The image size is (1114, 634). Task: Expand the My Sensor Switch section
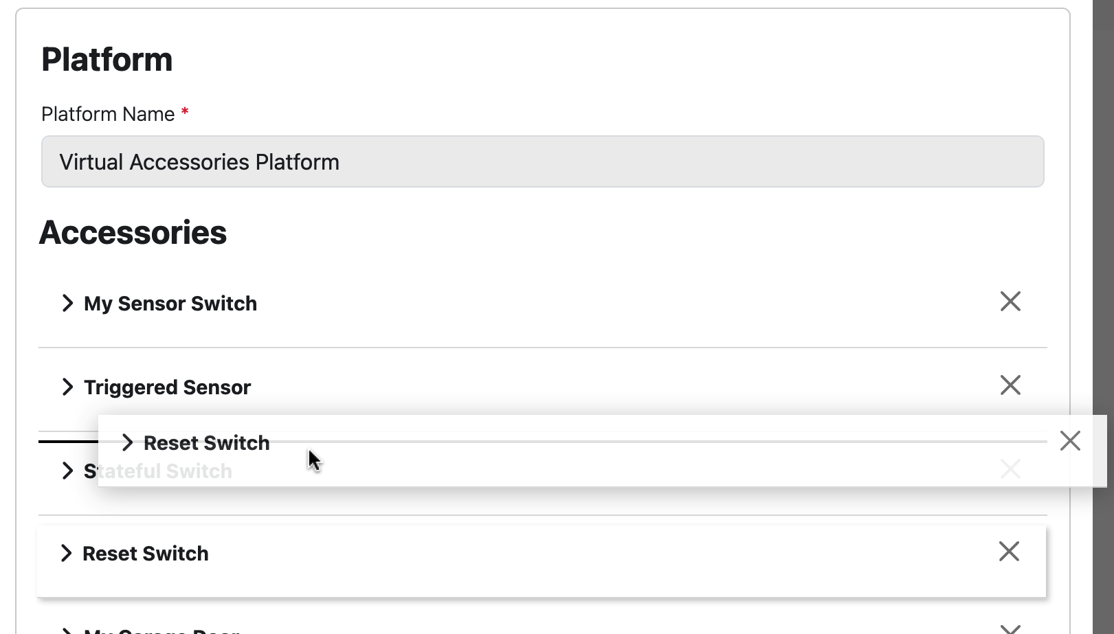[67, 303]
